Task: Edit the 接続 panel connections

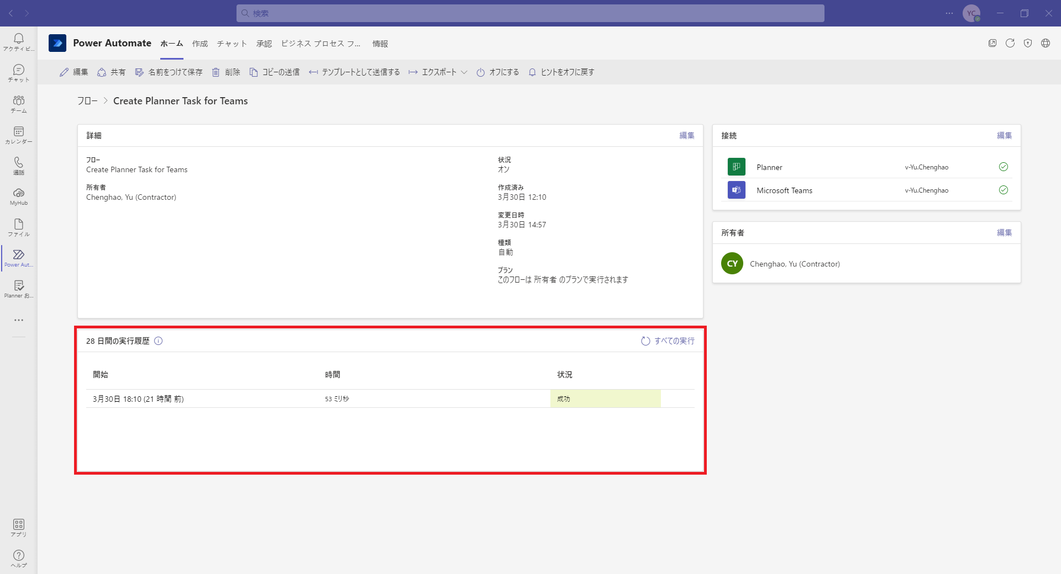Action: (1004, 135)
